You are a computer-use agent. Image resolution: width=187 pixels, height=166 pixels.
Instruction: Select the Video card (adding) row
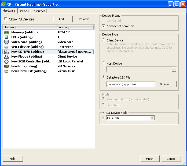pos(48,42)
